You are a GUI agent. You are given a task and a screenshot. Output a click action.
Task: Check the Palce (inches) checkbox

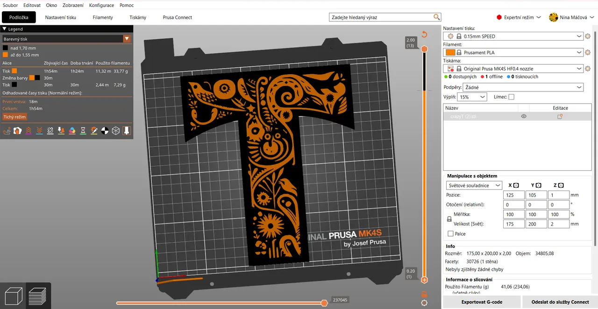click(x=450, y=234)
